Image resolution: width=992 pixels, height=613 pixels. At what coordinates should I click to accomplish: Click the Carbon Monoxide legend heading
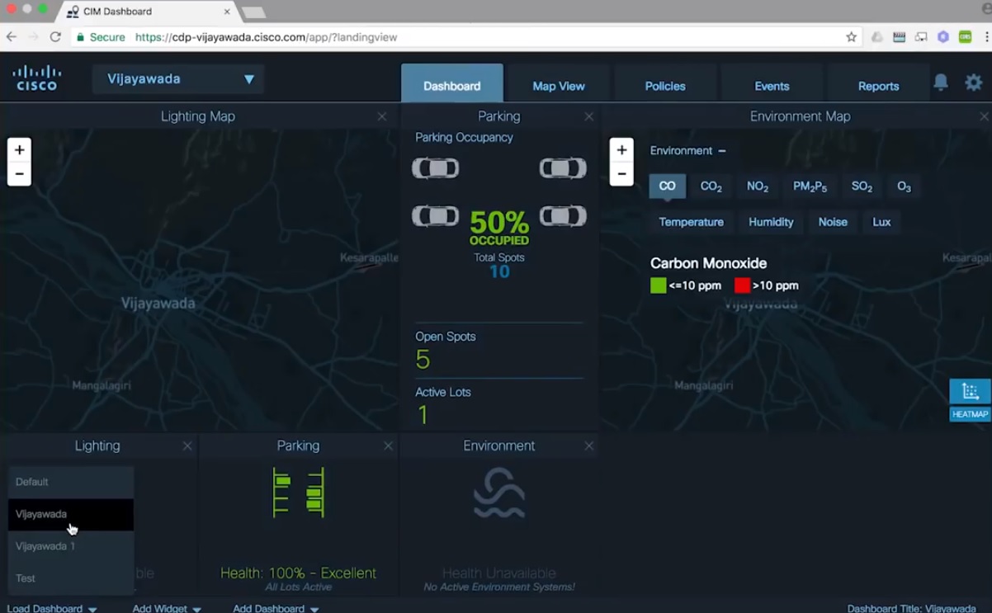(708, 263)
